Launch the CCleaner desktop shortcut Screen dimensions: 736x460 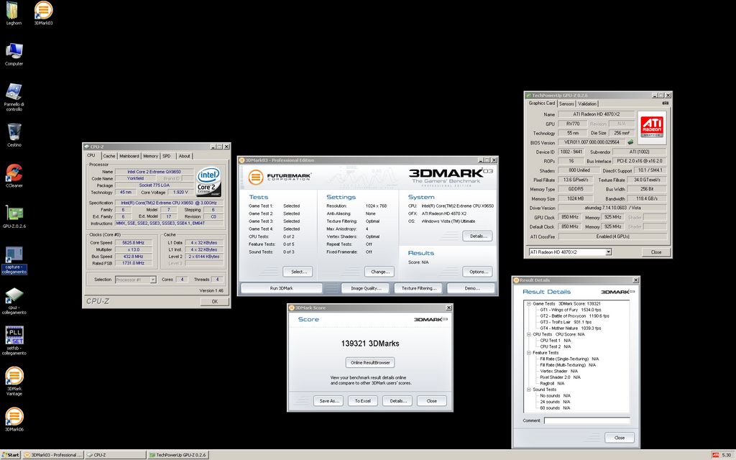[x=14, y=175]
